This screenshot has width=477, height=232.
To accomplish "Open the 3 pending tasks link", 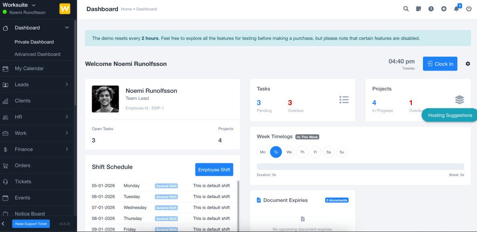I will click(259, 103).
